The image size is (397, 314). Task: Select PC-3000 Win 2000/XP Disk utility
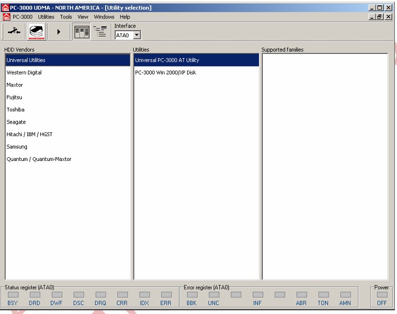pyautogui.click(x=197, y=72)
